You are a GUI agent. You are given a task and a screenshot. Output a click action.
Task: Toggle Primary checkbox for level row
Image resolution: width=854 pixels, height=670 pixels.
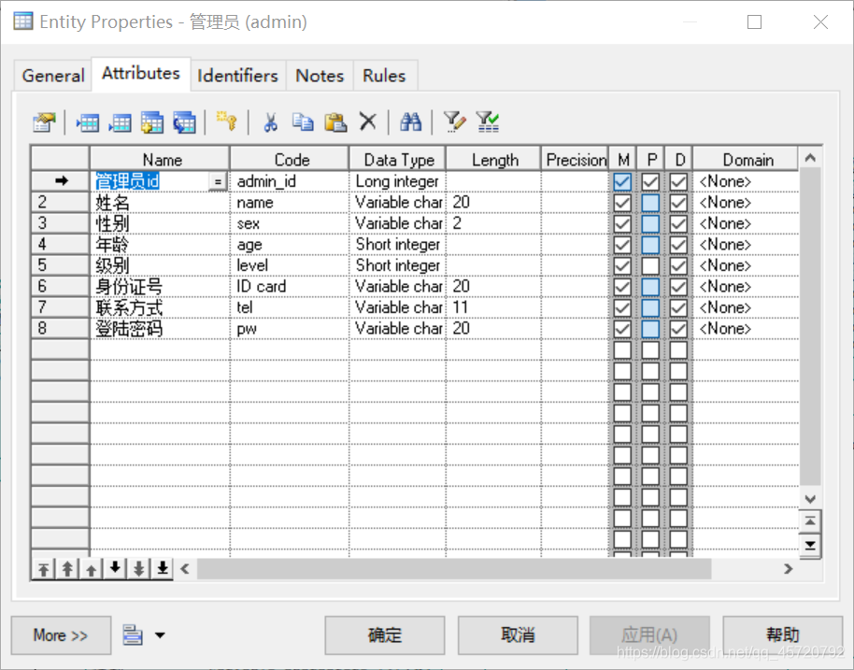[x=650, y=265]
